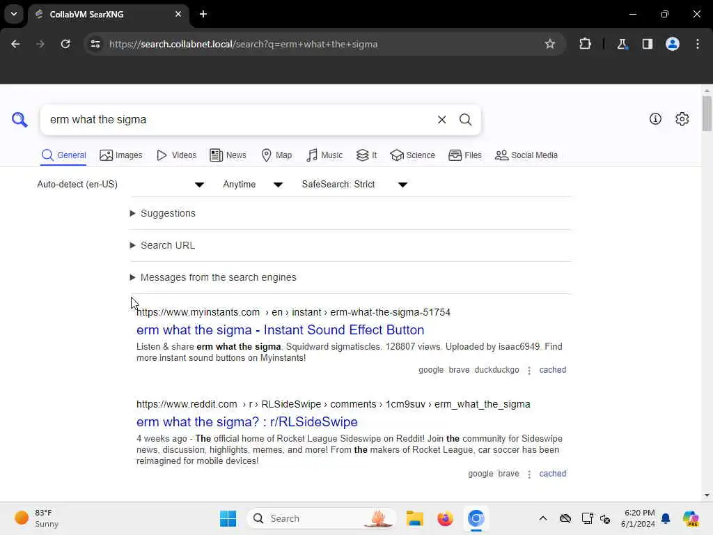713x535 pixels.
Task: View site information icon in address bar
Action: click(x=95, y=44)
